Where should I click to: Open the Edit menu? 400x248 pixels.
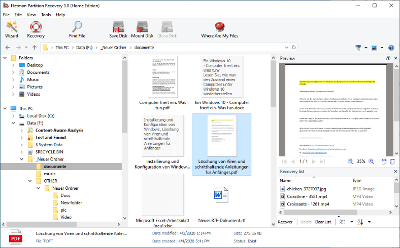[x=18, y=15]
